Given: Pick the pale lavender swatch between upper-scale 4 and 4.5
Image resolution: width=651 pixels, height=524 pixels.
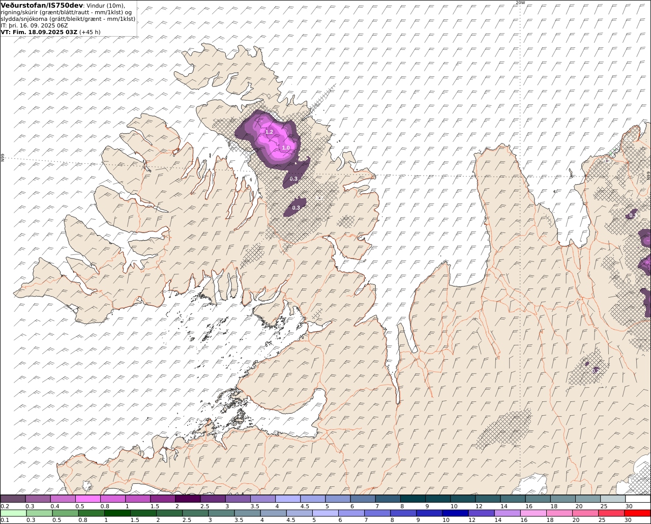Looking at the screenshot, I should click(288, 499).
